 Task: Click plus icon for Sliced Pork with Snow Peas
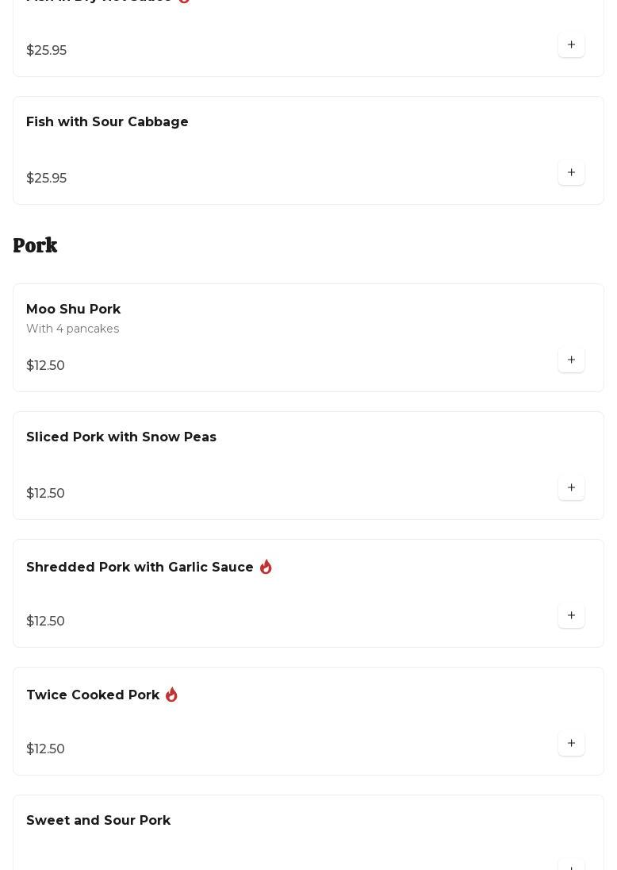tap(571, 488)
